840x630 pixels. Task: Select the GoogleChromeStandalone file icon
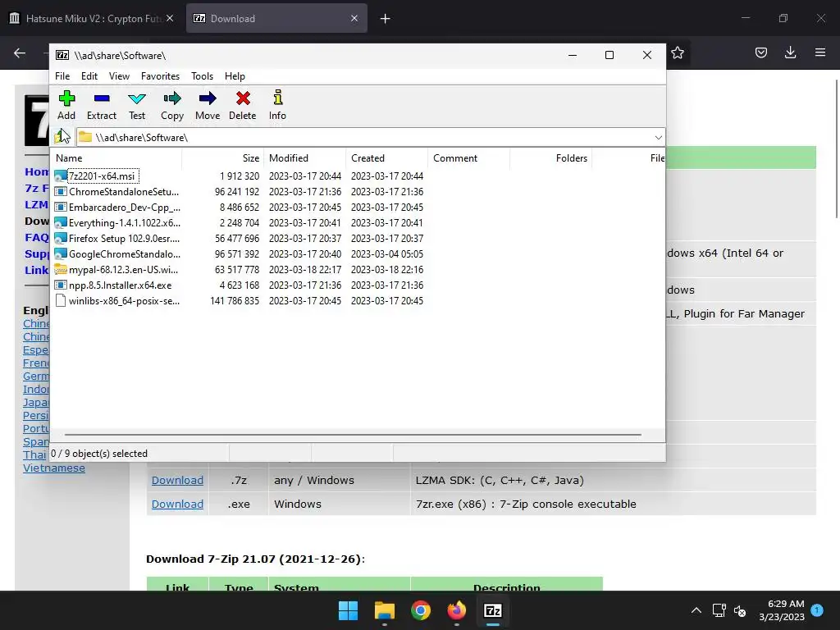coord(61,253)
